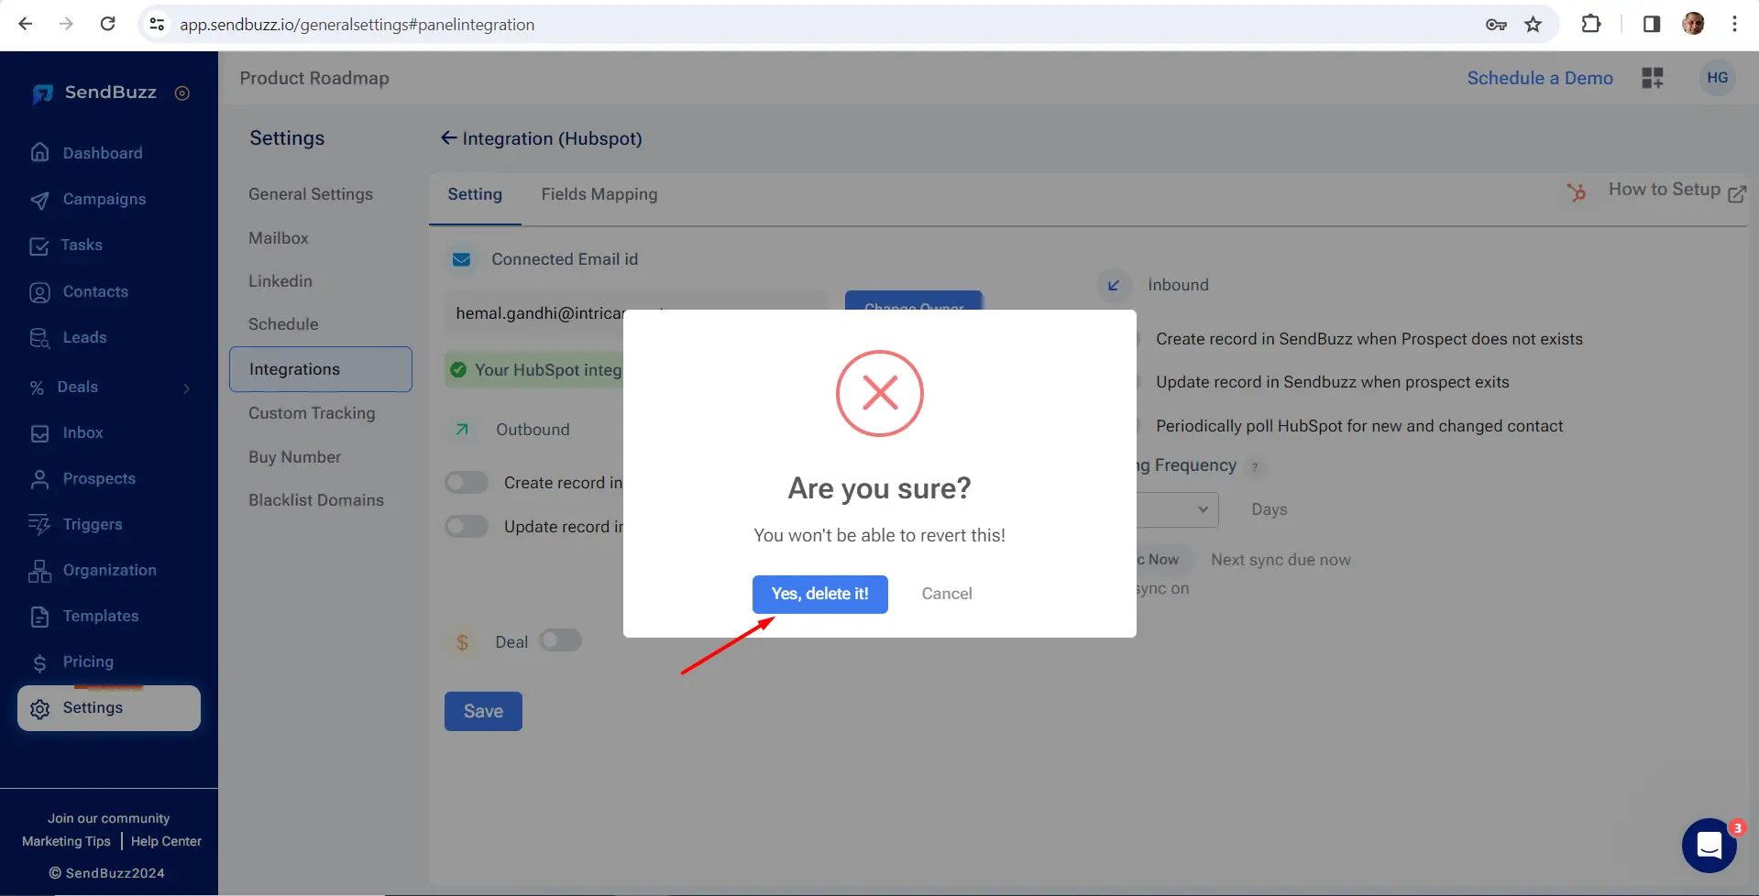Click the HubSpot logo icon
This screenshot has width=1759, height=896.
point(1576,192)
